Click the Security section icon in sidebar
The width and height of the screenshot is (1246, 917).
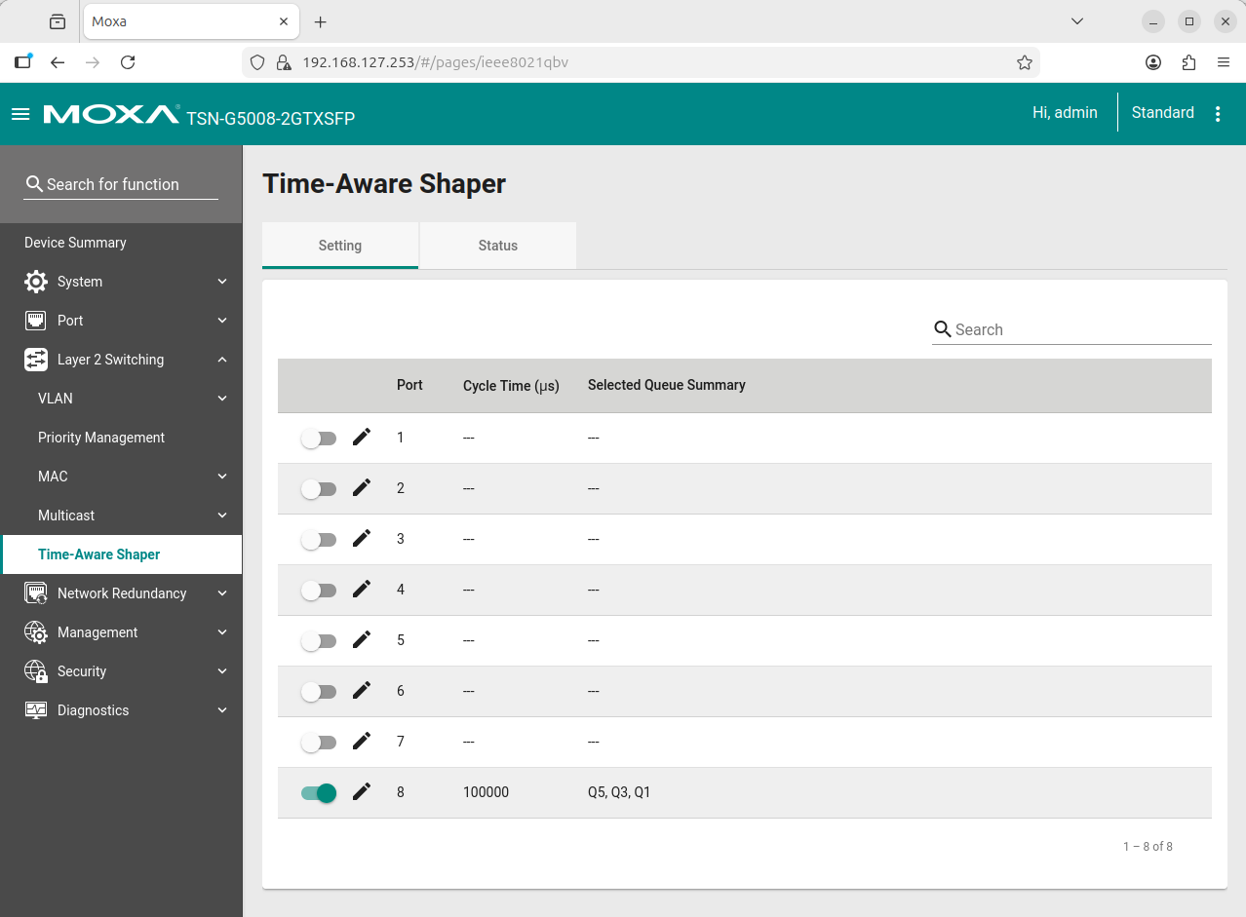pyautogui.click(x=35, y=670)
